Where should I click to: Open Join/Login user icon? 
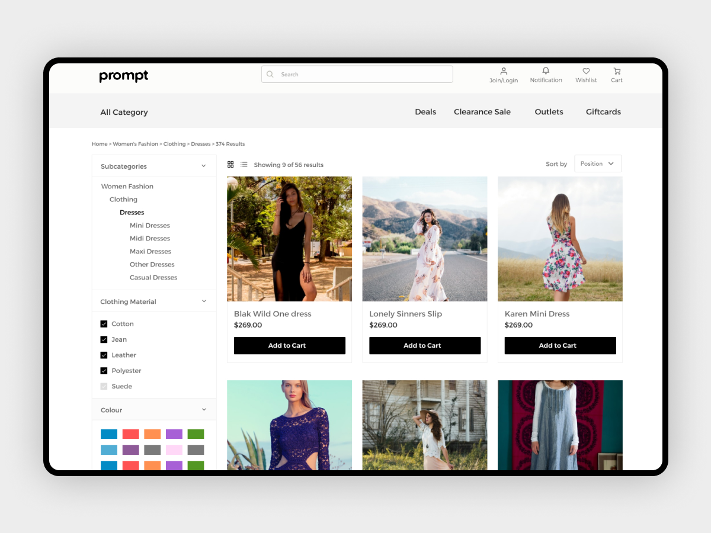[504, 71]
